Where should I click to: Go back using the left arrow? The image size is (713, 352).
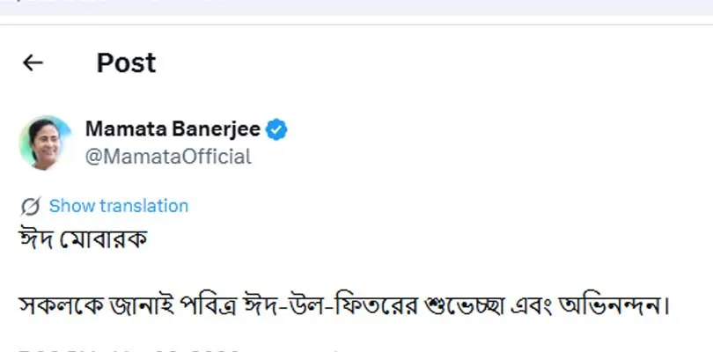[x=33, y=62]
